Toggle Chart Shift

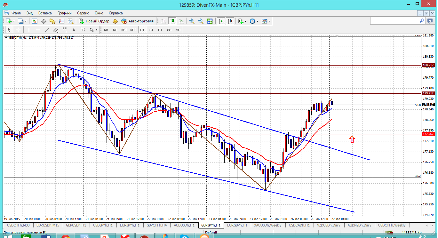(x=230, y=21)
